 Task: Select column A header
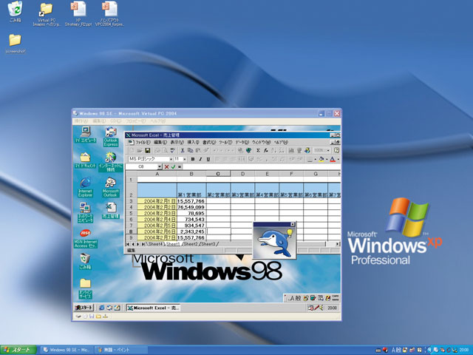click(157, 174)
